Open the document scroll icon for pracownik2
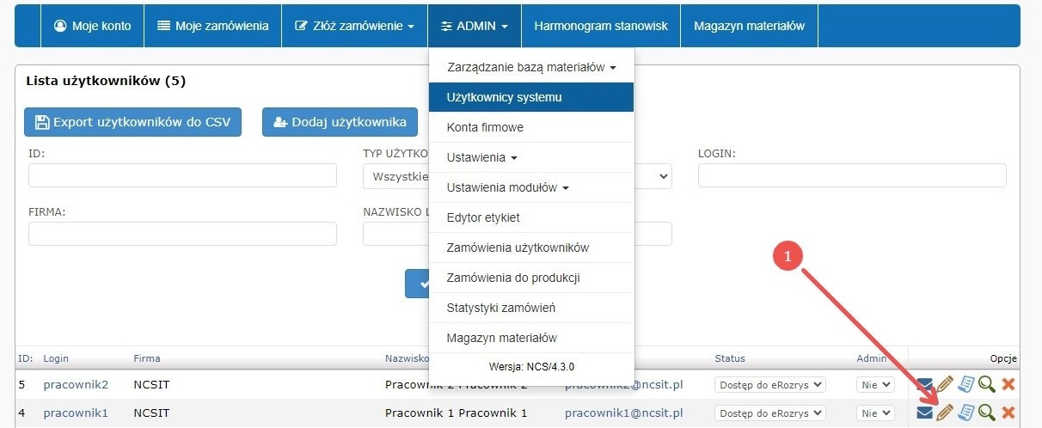 point(966,384)
